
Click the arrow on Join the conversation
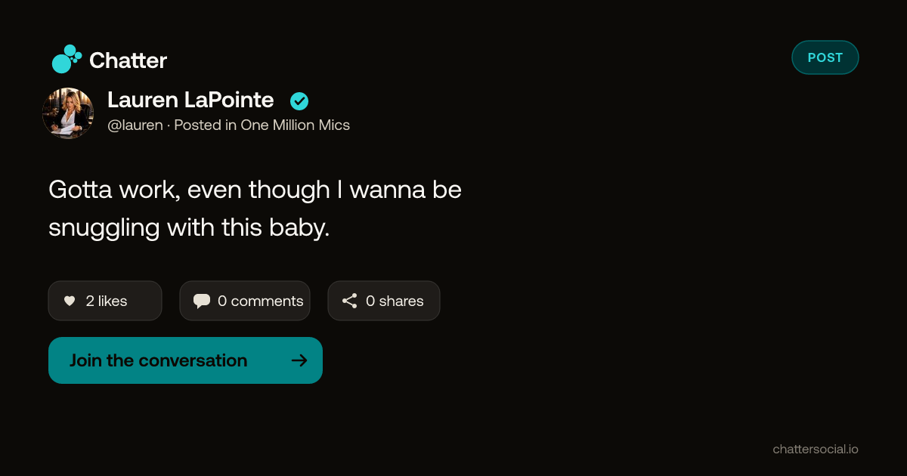(x=299, y=360)
